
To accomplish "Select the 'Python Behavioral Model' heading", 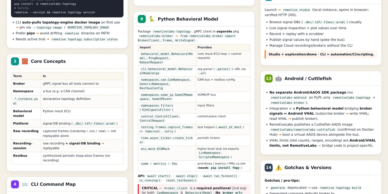I will coord(188,19).
